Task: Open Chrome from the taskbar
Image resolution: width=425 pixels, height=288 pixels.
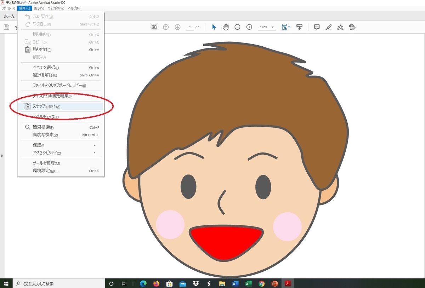Action: pyautogui.click(x=261, y=283)
